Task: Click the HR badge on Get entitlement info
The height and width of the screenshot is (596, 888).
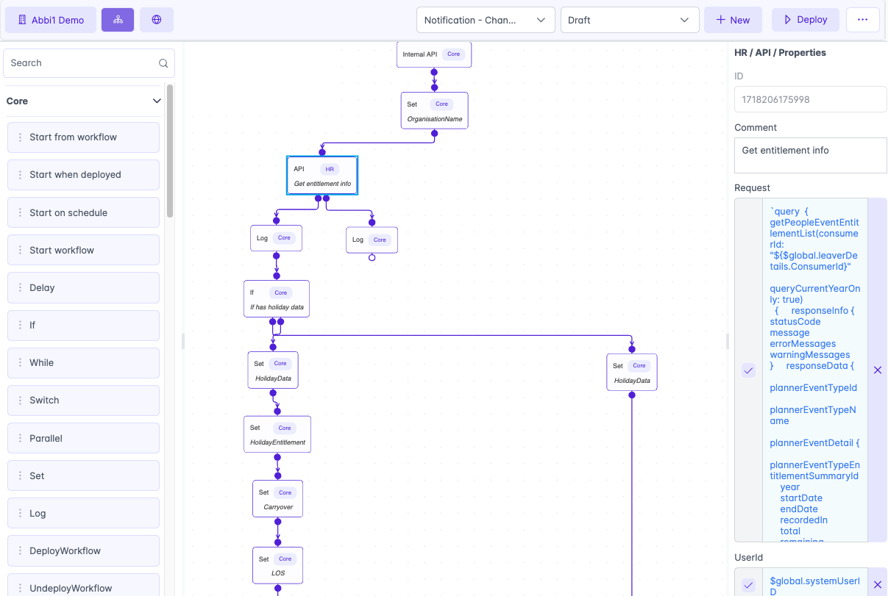Action: click(x=329, y=168)
